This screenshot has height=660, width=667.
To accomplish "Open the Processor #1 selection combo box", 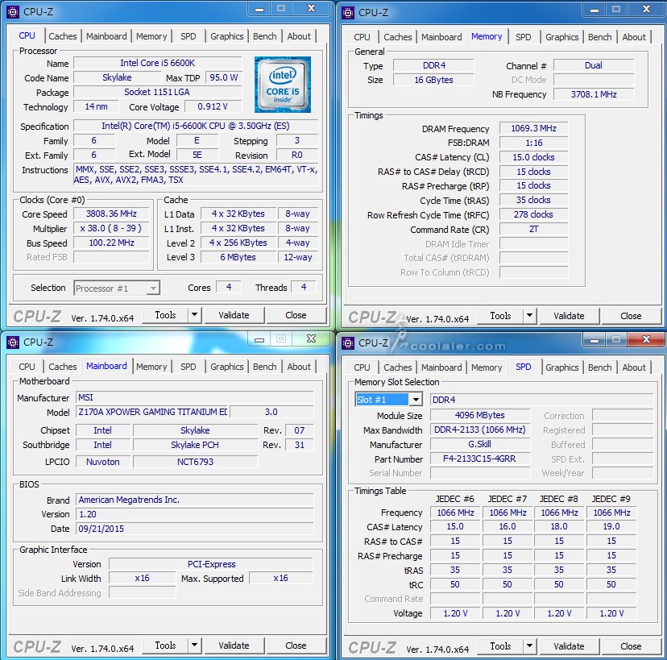I will tap(117, 288).
